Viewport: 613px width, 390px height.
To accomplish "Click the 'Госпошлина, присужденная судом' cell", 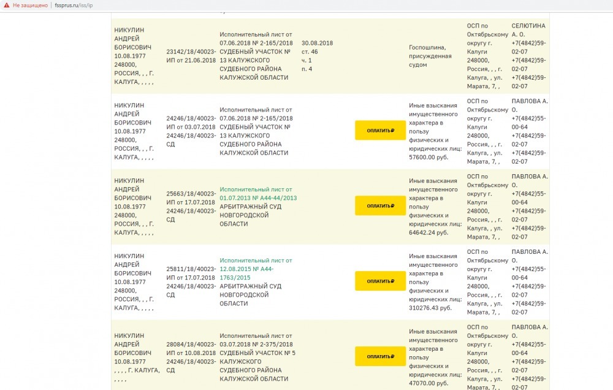I will click(x=430, y=56).
